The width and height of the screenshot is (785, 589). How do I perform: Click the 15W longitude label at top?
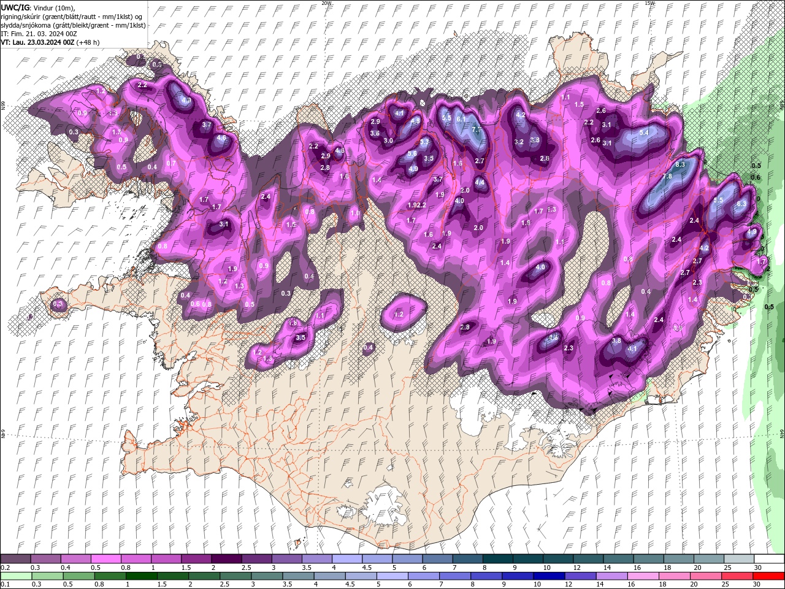(649, 3)
